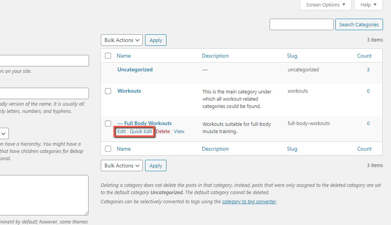Open the bottom Bulk Actions dropdown
This screenshot has width=391, height=225.
pos(122,166)
